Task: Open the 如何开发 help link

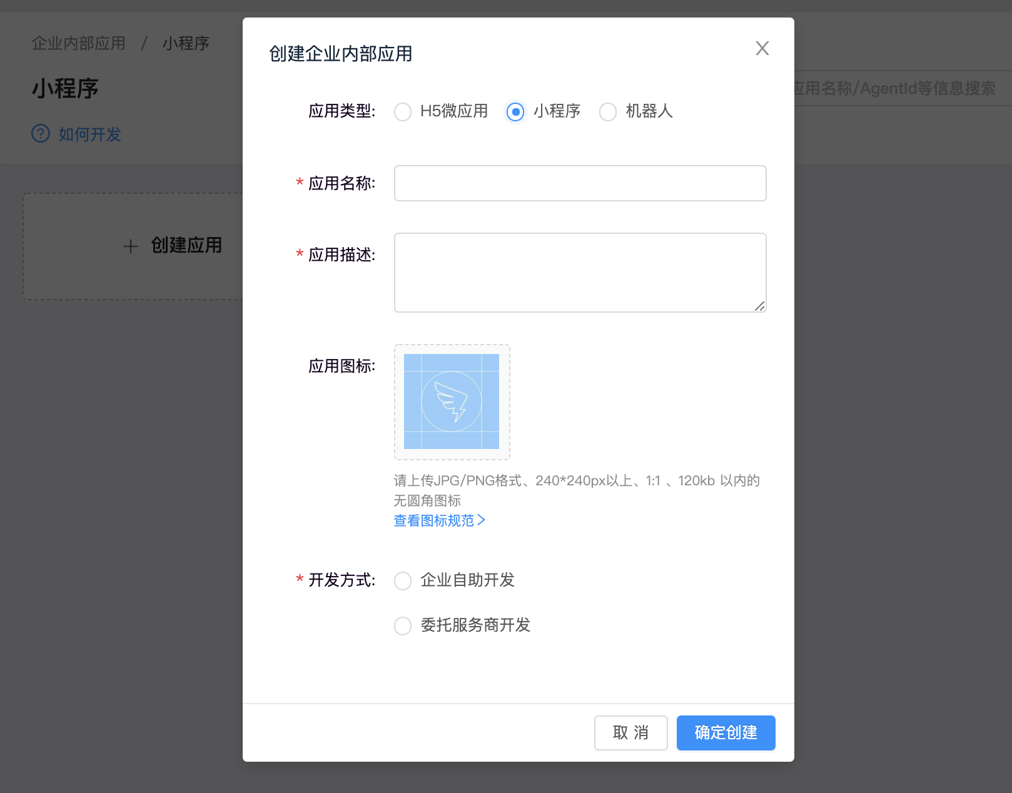Action: [x=89, y=134]
